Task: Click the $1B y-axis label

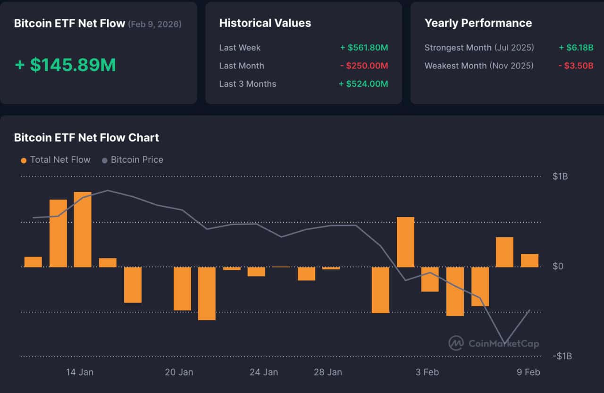Action: [560, 176]
